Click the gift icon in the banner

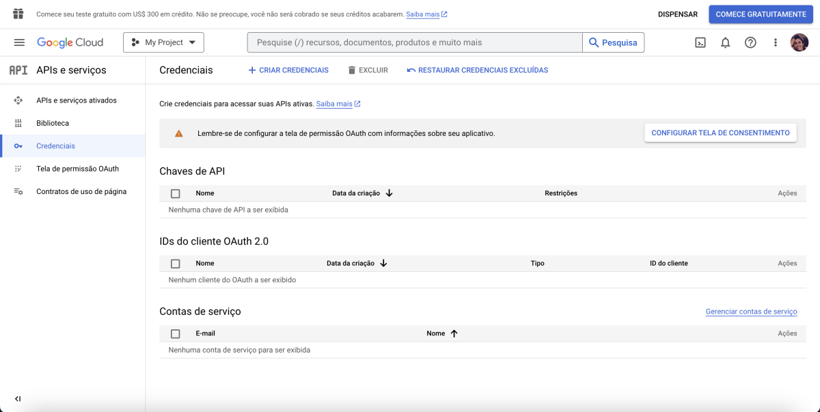click(x=18, y=14)
